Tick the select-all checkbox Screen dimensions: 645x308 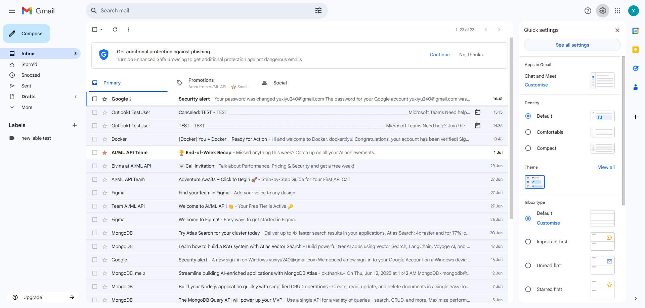[x=95, y=29]
